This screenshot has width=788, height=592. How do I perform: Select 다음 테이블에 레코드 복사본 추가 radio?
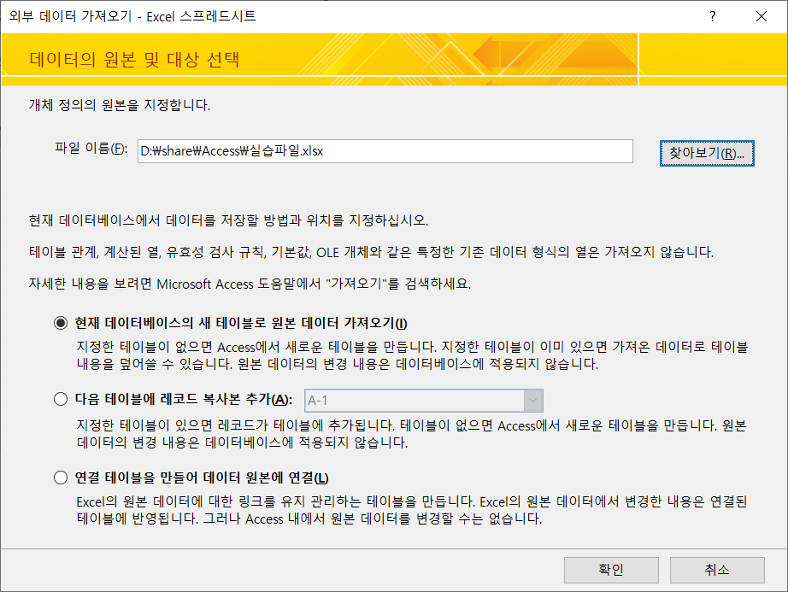pyautogui.click(x=61, y=399)
